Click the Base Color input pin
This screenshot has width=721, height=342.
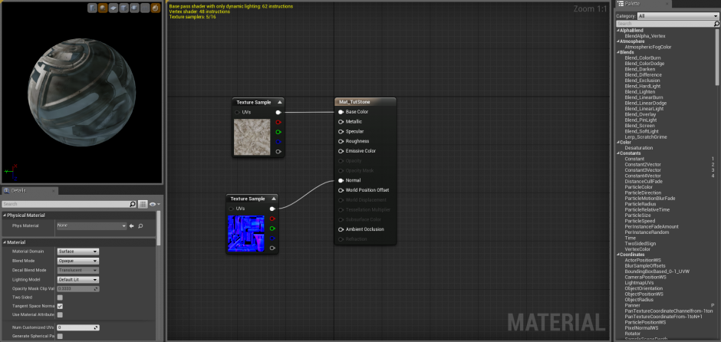[341, 112]
